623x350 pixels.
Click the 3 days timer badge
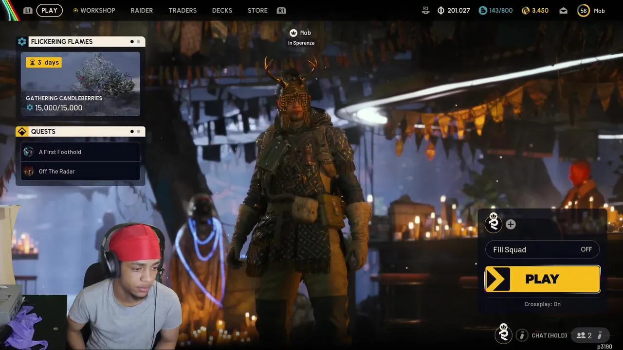(44, 62)
